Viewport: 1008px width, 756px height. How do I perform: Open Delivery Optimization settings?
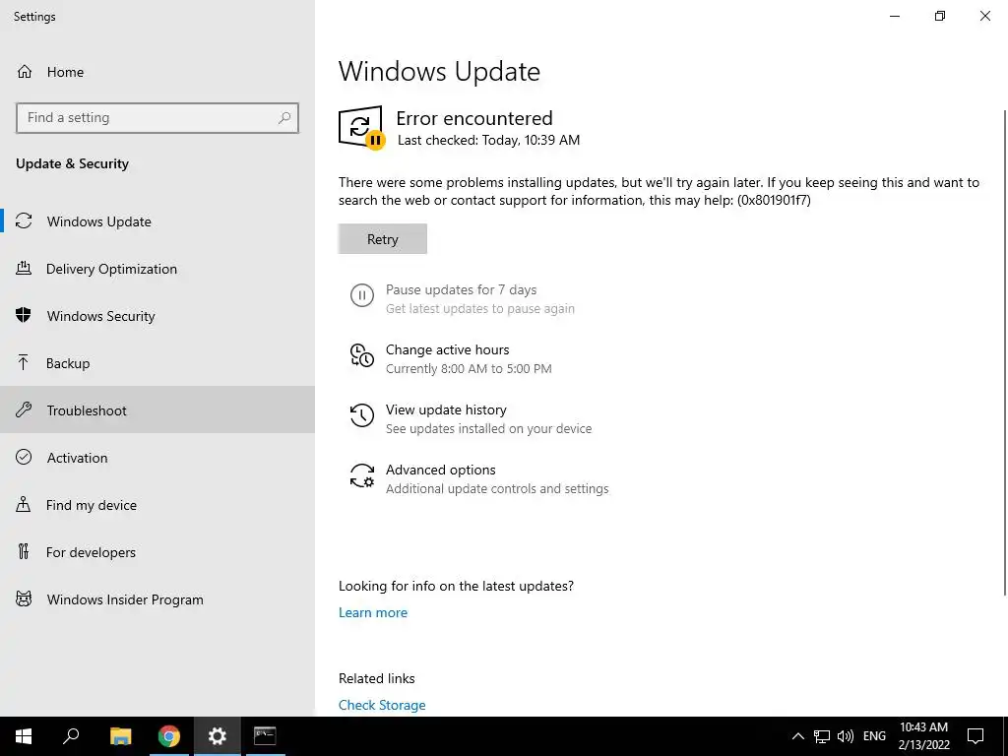point(157,269)
